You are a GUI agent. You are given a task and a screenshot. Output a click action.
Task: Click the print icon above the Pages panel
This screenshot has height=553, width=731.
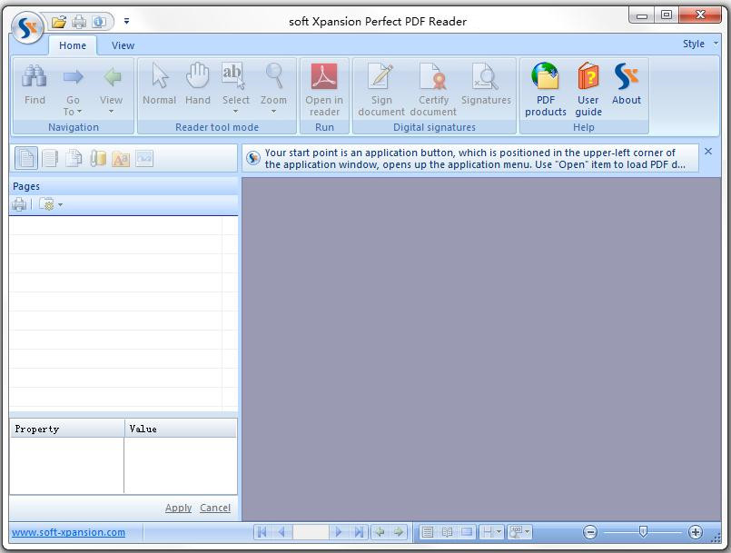18,203
